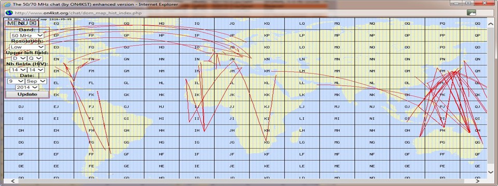Click the green compatibility view icon
The width and height of the screenshot is (498, 186).
472,12
